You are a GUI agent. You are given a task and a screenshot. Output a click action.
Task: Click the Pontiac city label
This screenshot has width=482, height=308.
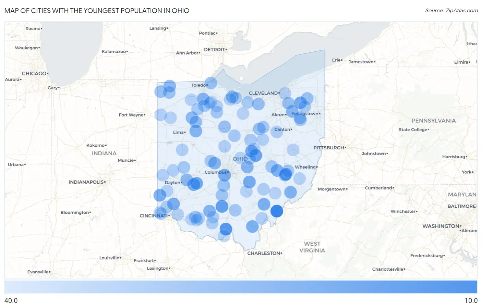click(x=207, y=33)
